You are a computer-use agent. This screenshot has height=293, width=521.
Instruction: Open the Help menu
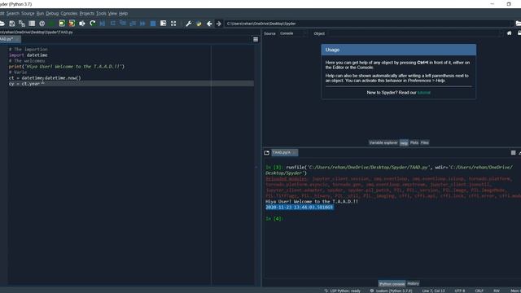123,14
